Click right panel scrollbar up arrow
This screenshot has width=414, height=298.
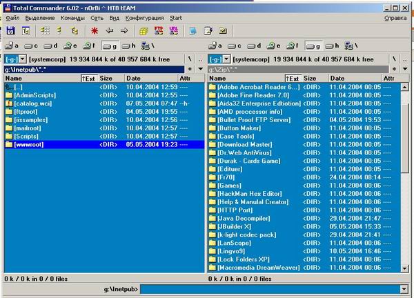click(404, 87)
